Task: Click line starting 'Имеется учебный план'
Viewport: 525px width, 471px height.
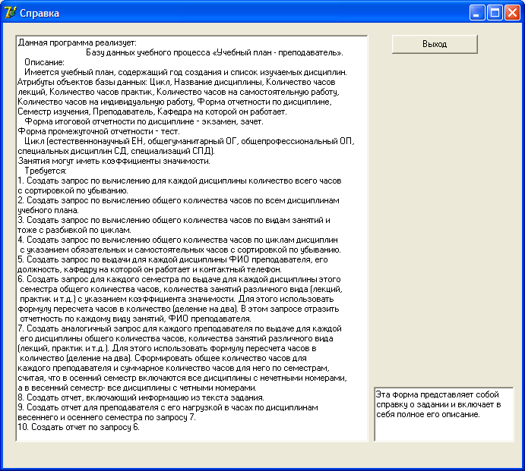Action: [185, 73]
